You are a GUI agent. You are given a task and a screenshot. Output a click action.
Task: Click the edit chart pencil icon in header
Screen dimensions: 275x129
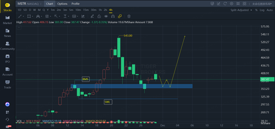[219, 4]
